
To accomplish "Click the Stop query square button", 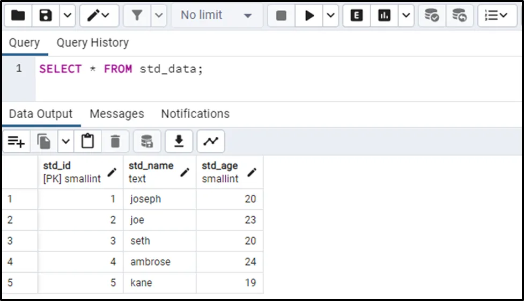I will [x=281, y=16].
